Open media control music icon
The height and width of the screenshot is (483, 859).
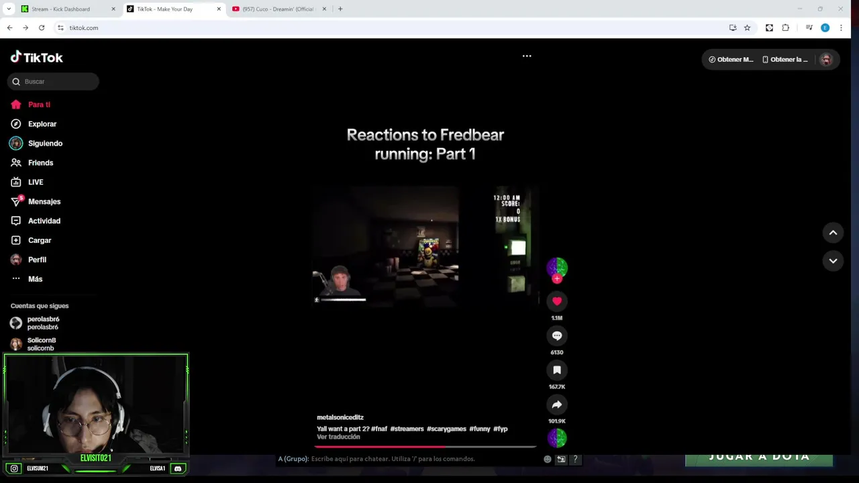pyautogui.click(x=809, y=28)
